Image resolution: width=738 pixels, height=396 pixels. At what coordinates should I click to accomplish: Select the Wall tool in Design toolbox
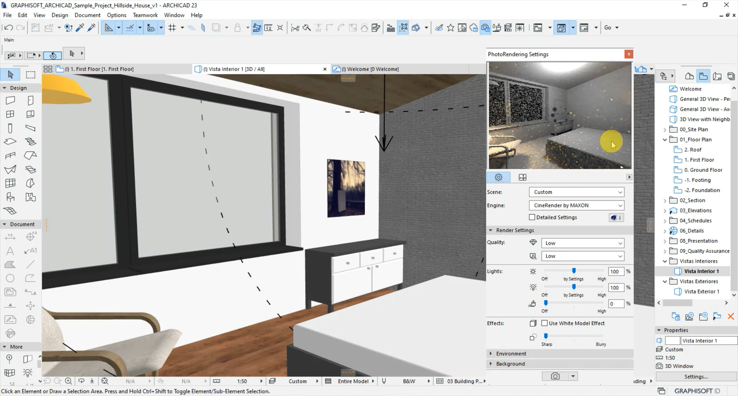click(10, 101)
